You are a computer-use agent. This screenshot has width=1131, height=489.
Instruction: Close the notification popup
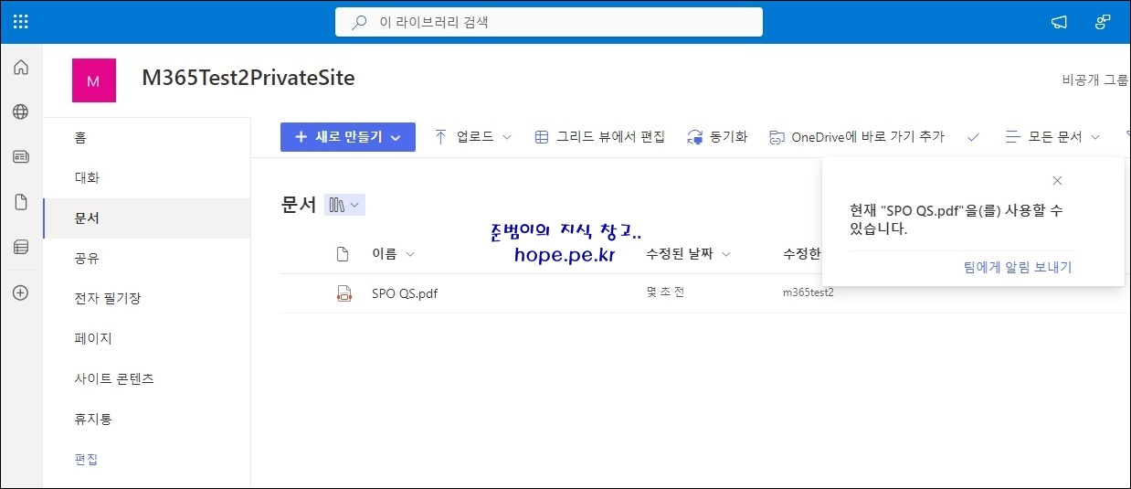pyautogui.click(x=1057, y=181)
